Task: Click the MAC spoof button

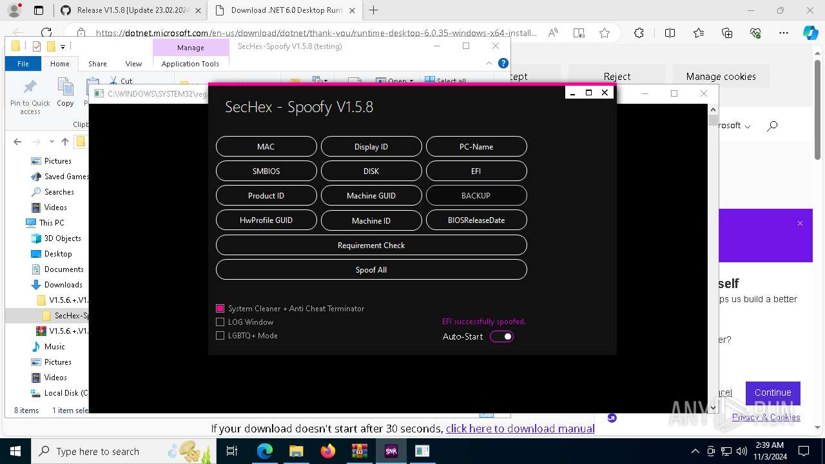Action: [x=266, y=146]
